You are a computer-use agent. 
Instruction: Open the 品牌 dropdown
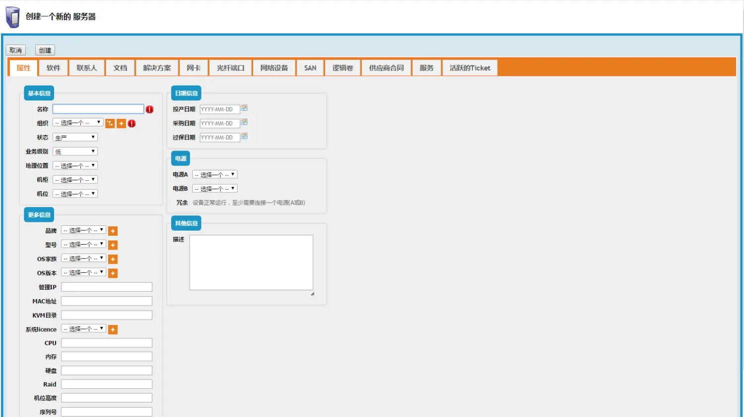point(83,230)
